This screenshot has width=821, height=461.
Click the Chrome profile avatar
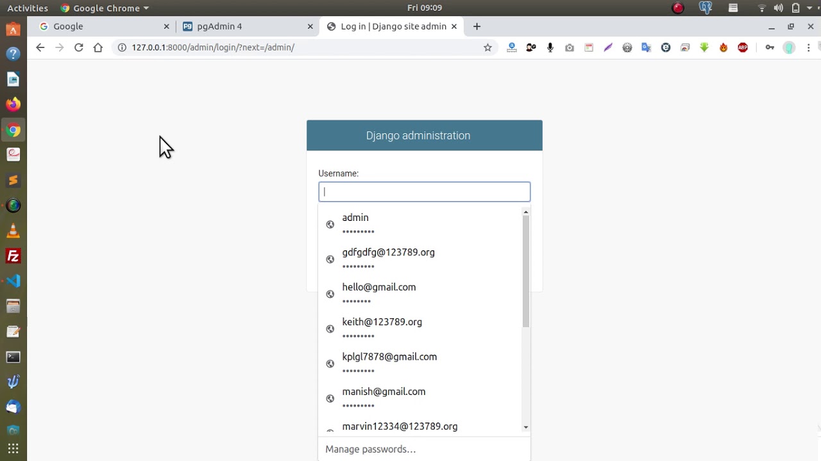(790, 47)
